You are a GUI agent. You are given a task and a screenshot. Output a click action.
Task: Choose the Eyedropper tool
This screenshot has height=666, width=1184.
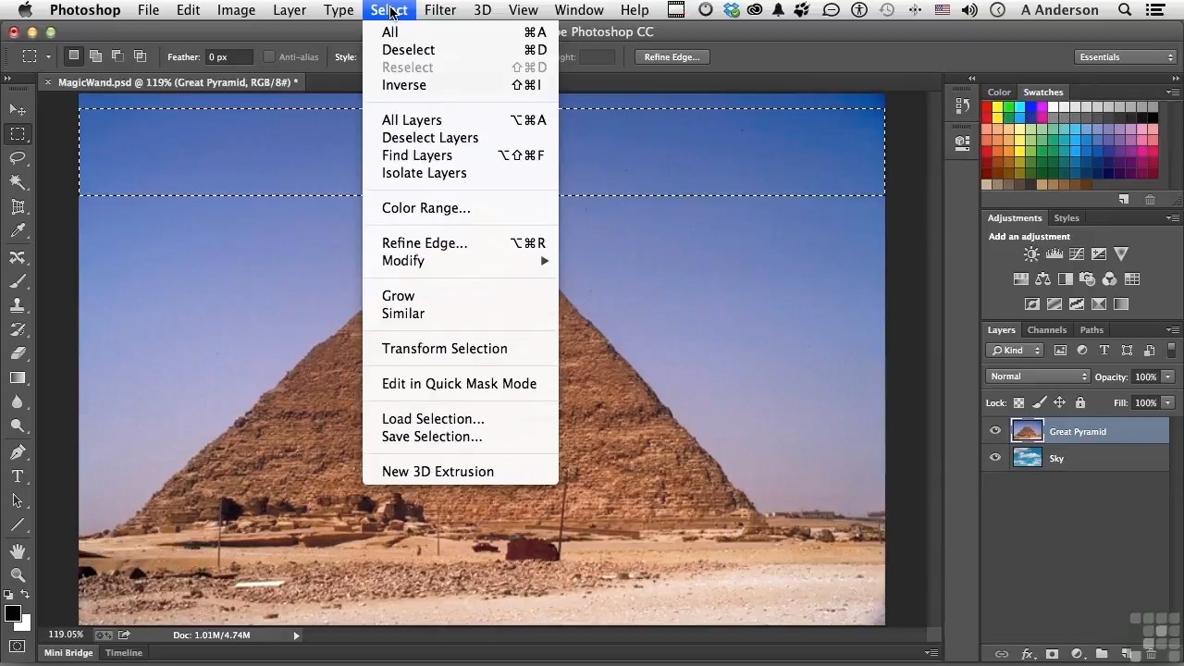(x=18, y=231)
